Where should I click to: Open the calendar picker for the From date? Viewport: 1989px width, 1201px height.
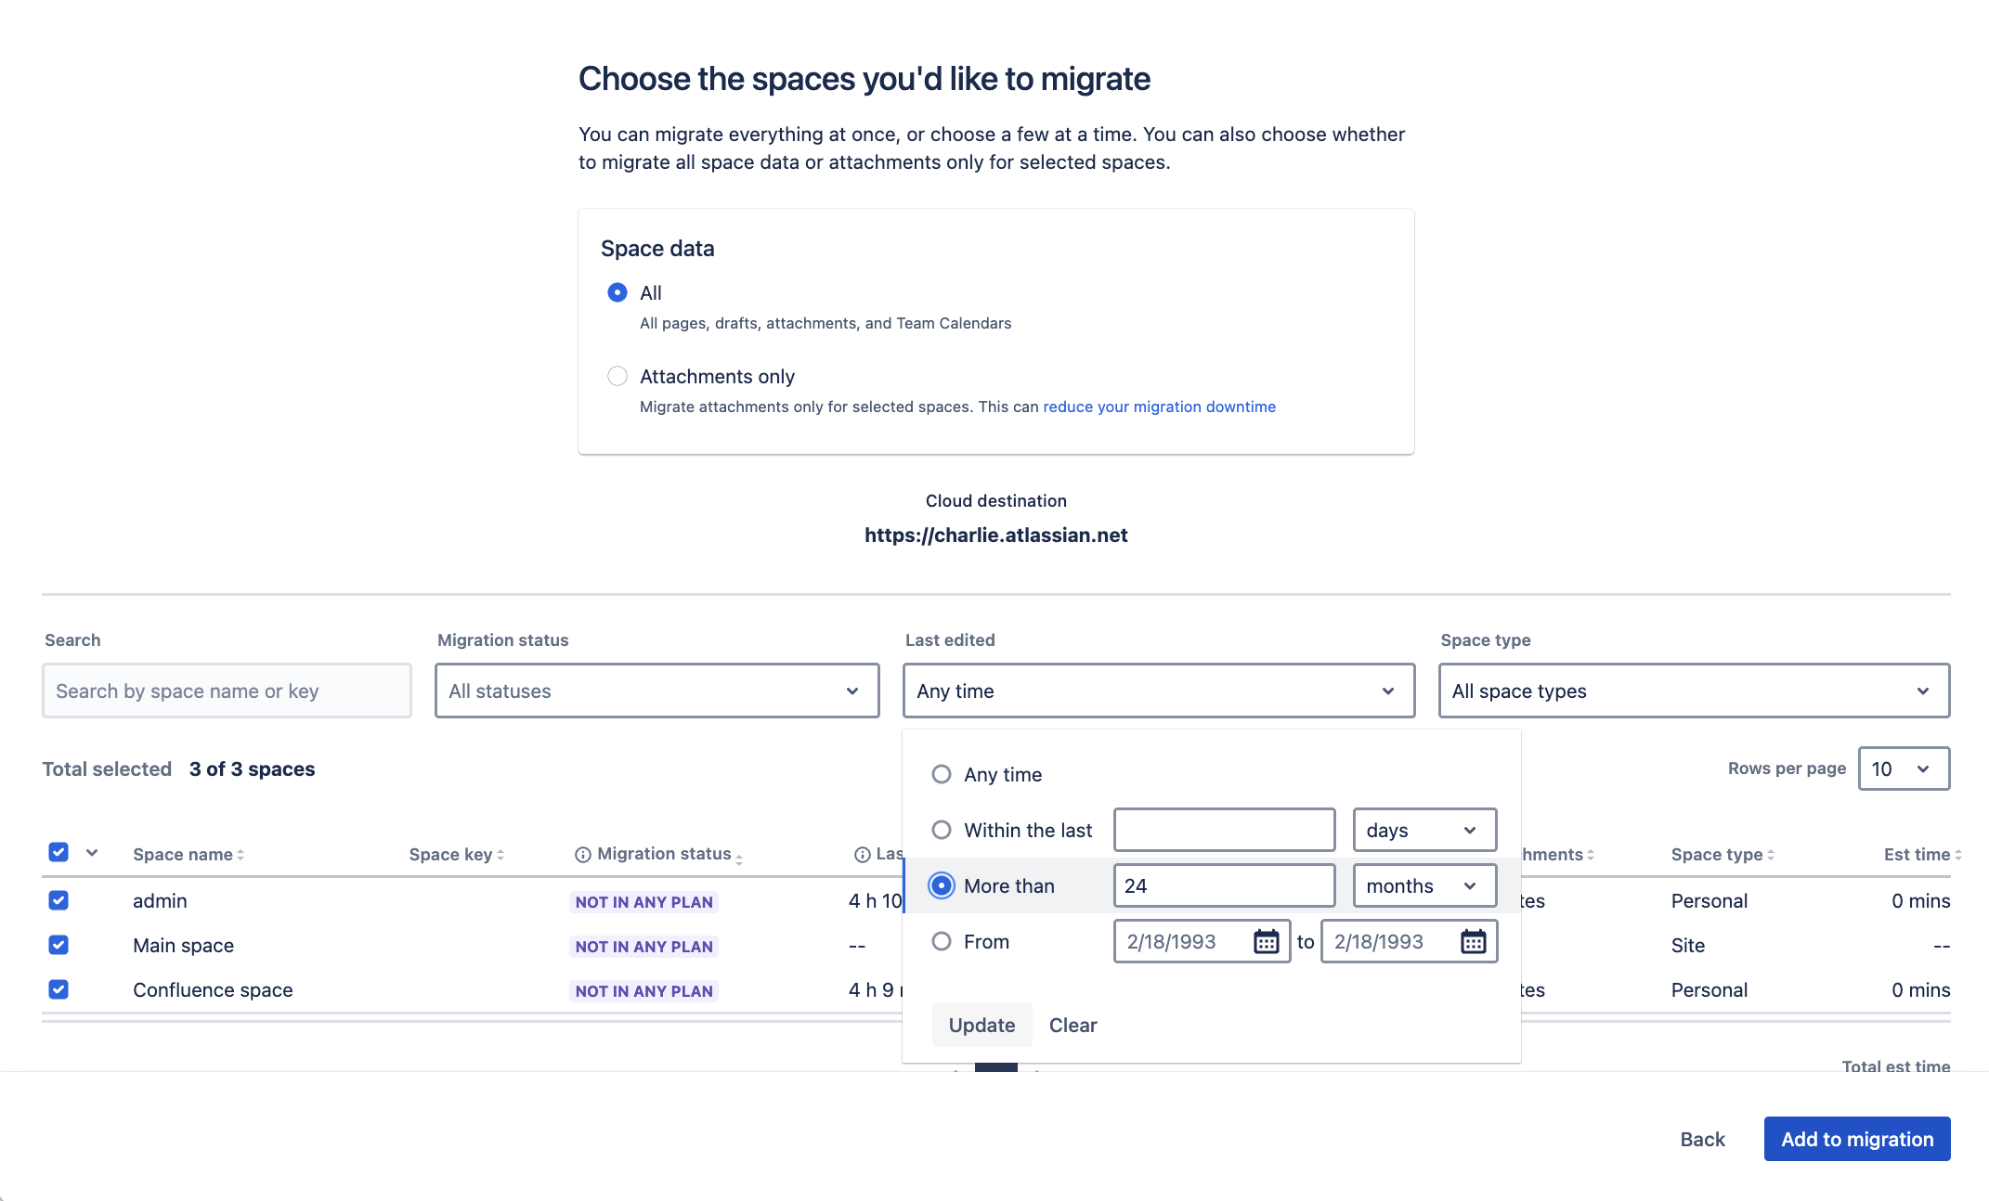point(1267,941)
